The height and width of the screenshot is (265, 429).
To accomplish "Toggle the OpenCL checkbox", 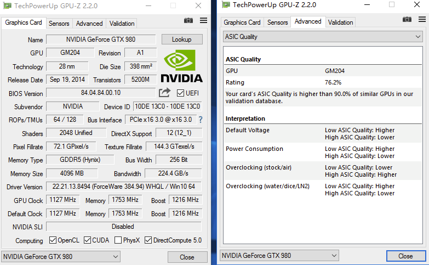I will pyautogui.click(x=53, y=240).
